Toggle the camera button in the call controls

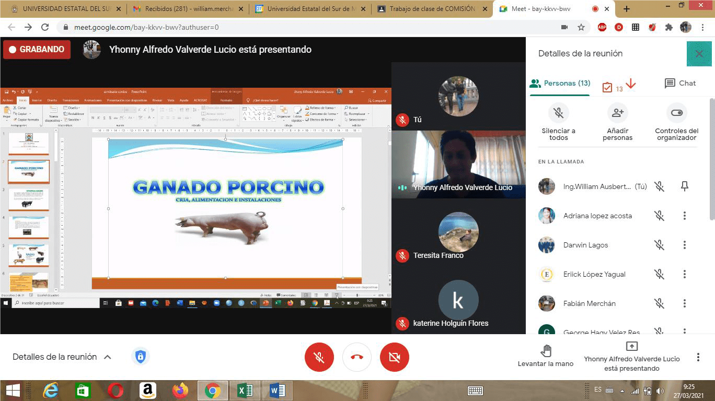tap(394, 357)
